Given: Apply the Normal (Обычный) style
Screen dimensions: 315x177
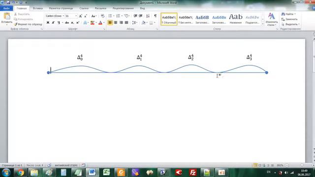Looking at the screenshot, I should pos(169,19).
